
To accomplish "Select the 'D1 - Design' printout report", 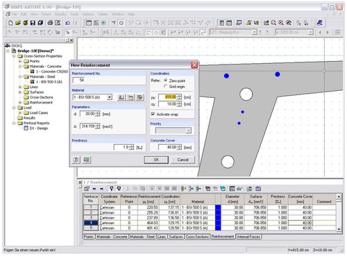I will (x=39, y=128).
